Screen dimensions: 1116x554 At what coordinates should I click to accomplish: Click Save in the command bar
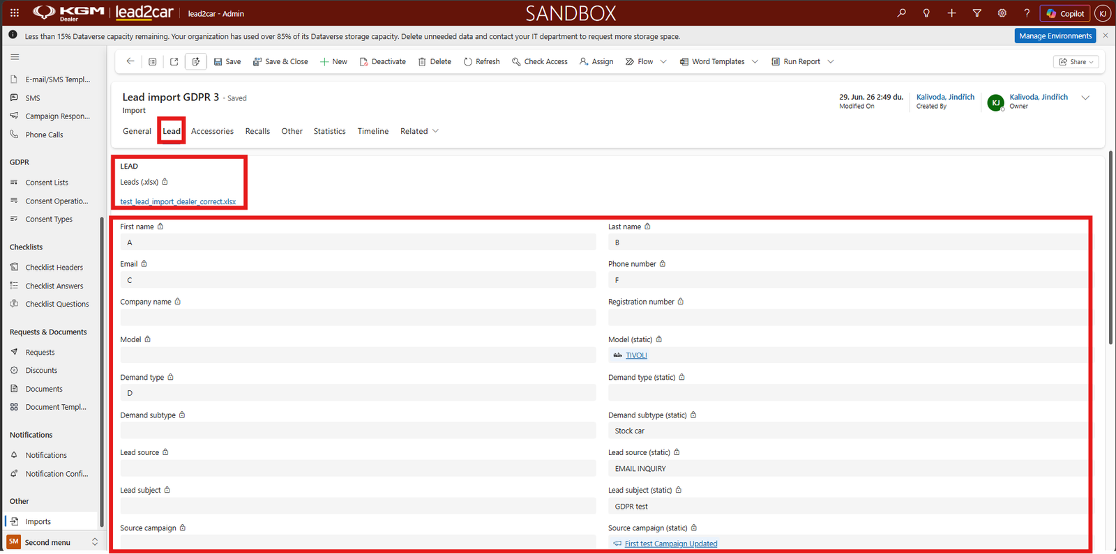227,61
